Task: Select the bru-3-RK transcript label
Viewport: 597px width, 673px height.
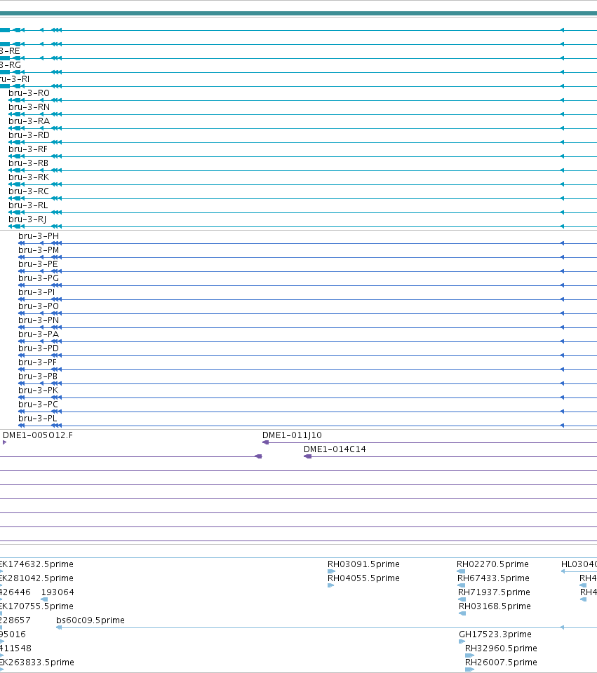Action: [x=29, y=177]
